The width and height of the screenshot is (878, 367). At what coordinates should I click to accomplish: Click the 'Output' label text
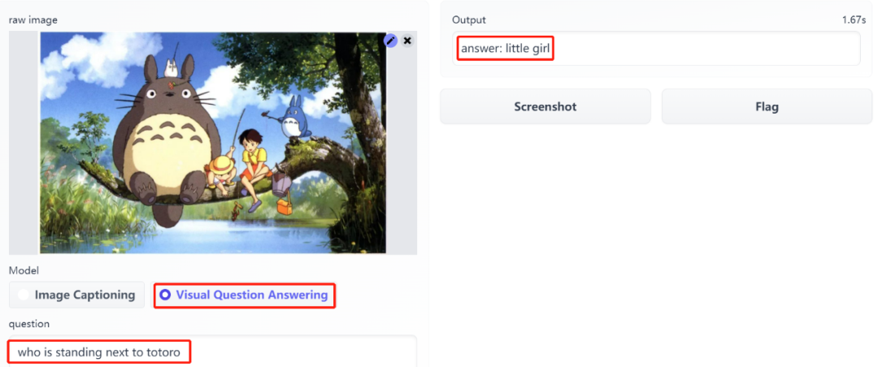click(x=469, y=20)
